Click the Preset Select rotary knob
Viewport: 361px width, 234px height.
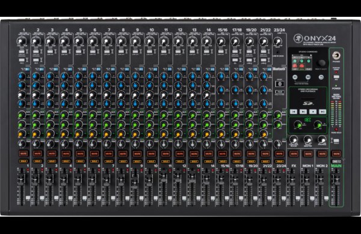point(321,62)
